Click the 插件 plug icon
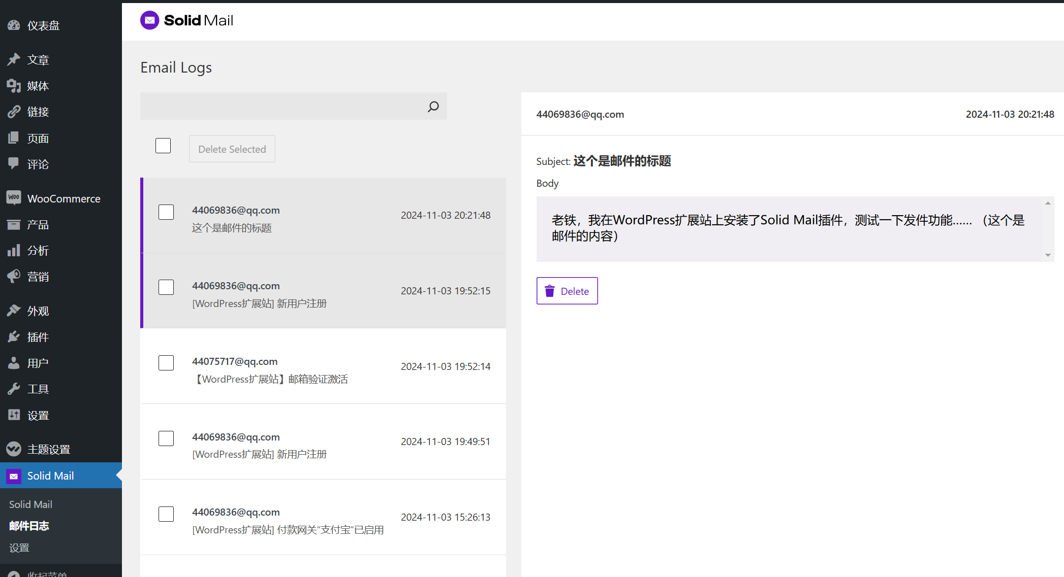 pos(14,337)
